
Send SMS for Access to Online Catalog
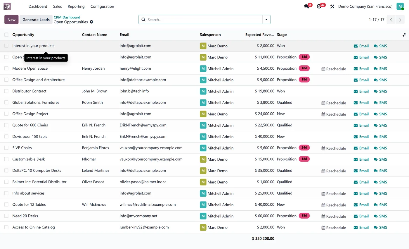380,227
